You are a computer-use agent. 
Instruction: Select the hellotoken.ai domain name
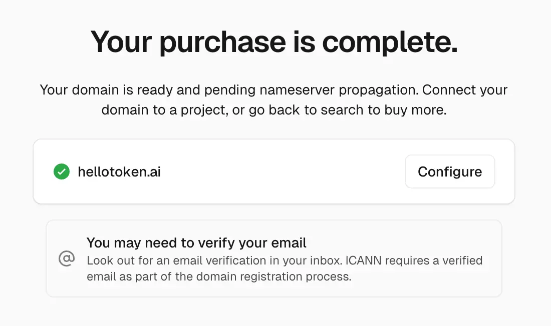pyautogui.click(x=119, y=172)
